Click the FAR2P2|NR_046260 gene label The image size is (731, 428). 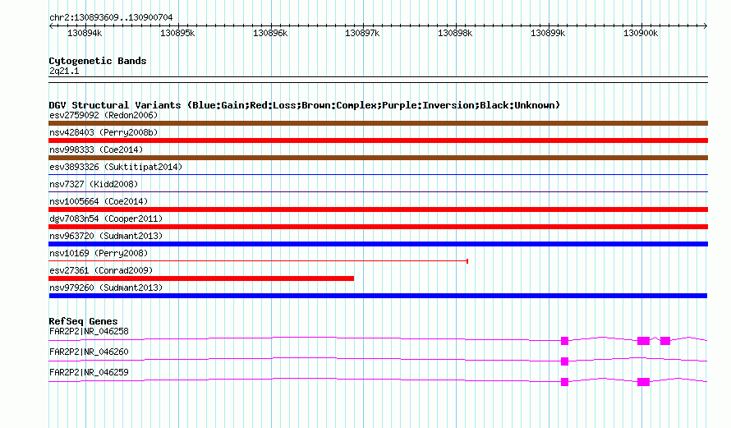pyautogui.click(x=89, y=352)
